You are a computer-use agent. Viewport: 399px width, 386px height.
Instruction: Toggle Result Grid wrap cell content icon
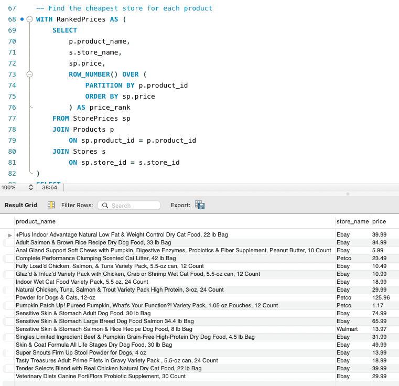point(51,205)
